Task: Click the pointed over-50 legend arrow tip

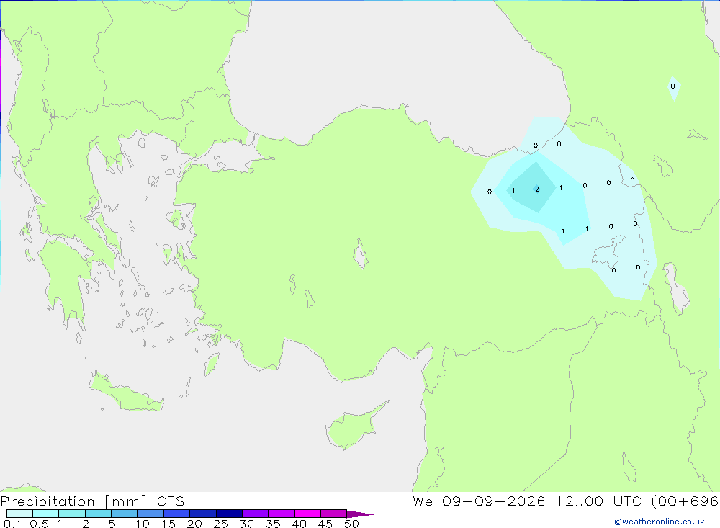Action: (359, 514)
